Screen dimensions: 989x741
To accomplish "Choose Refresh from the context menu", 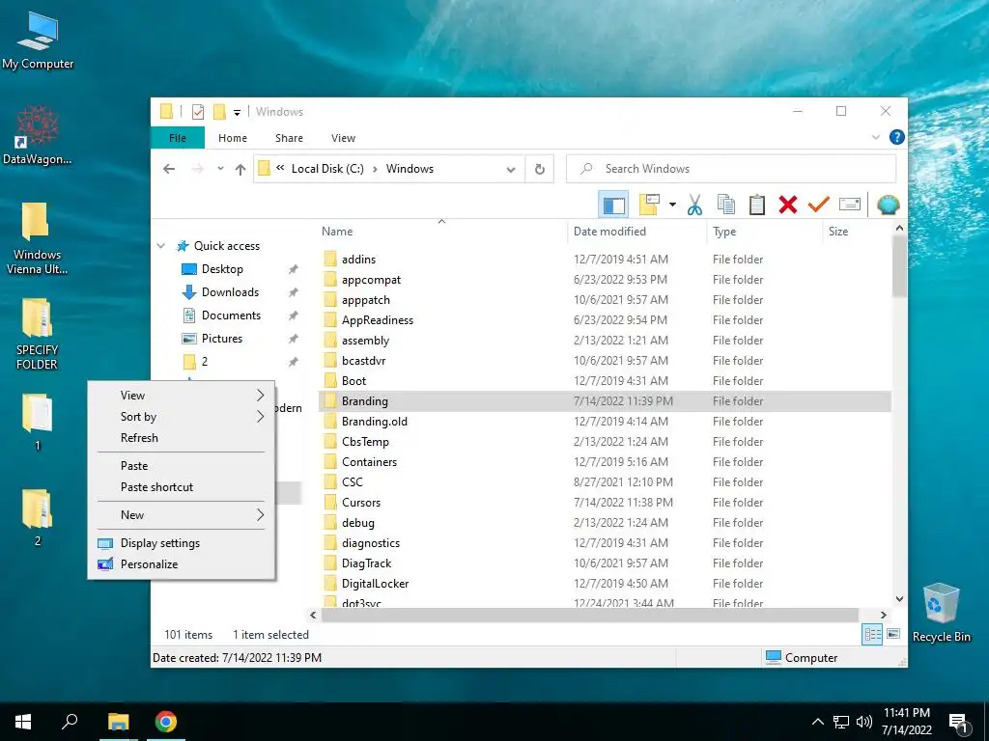I will (181, 438).
